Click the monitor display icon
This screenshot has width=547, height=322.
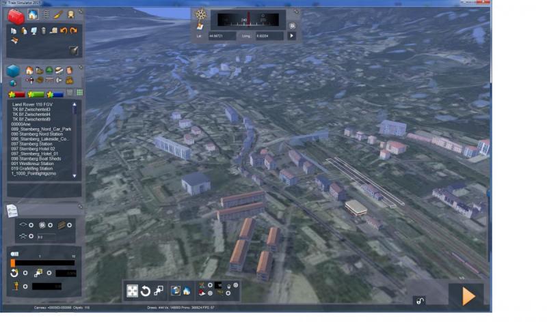pyautogui.click(x=34, y=31)
